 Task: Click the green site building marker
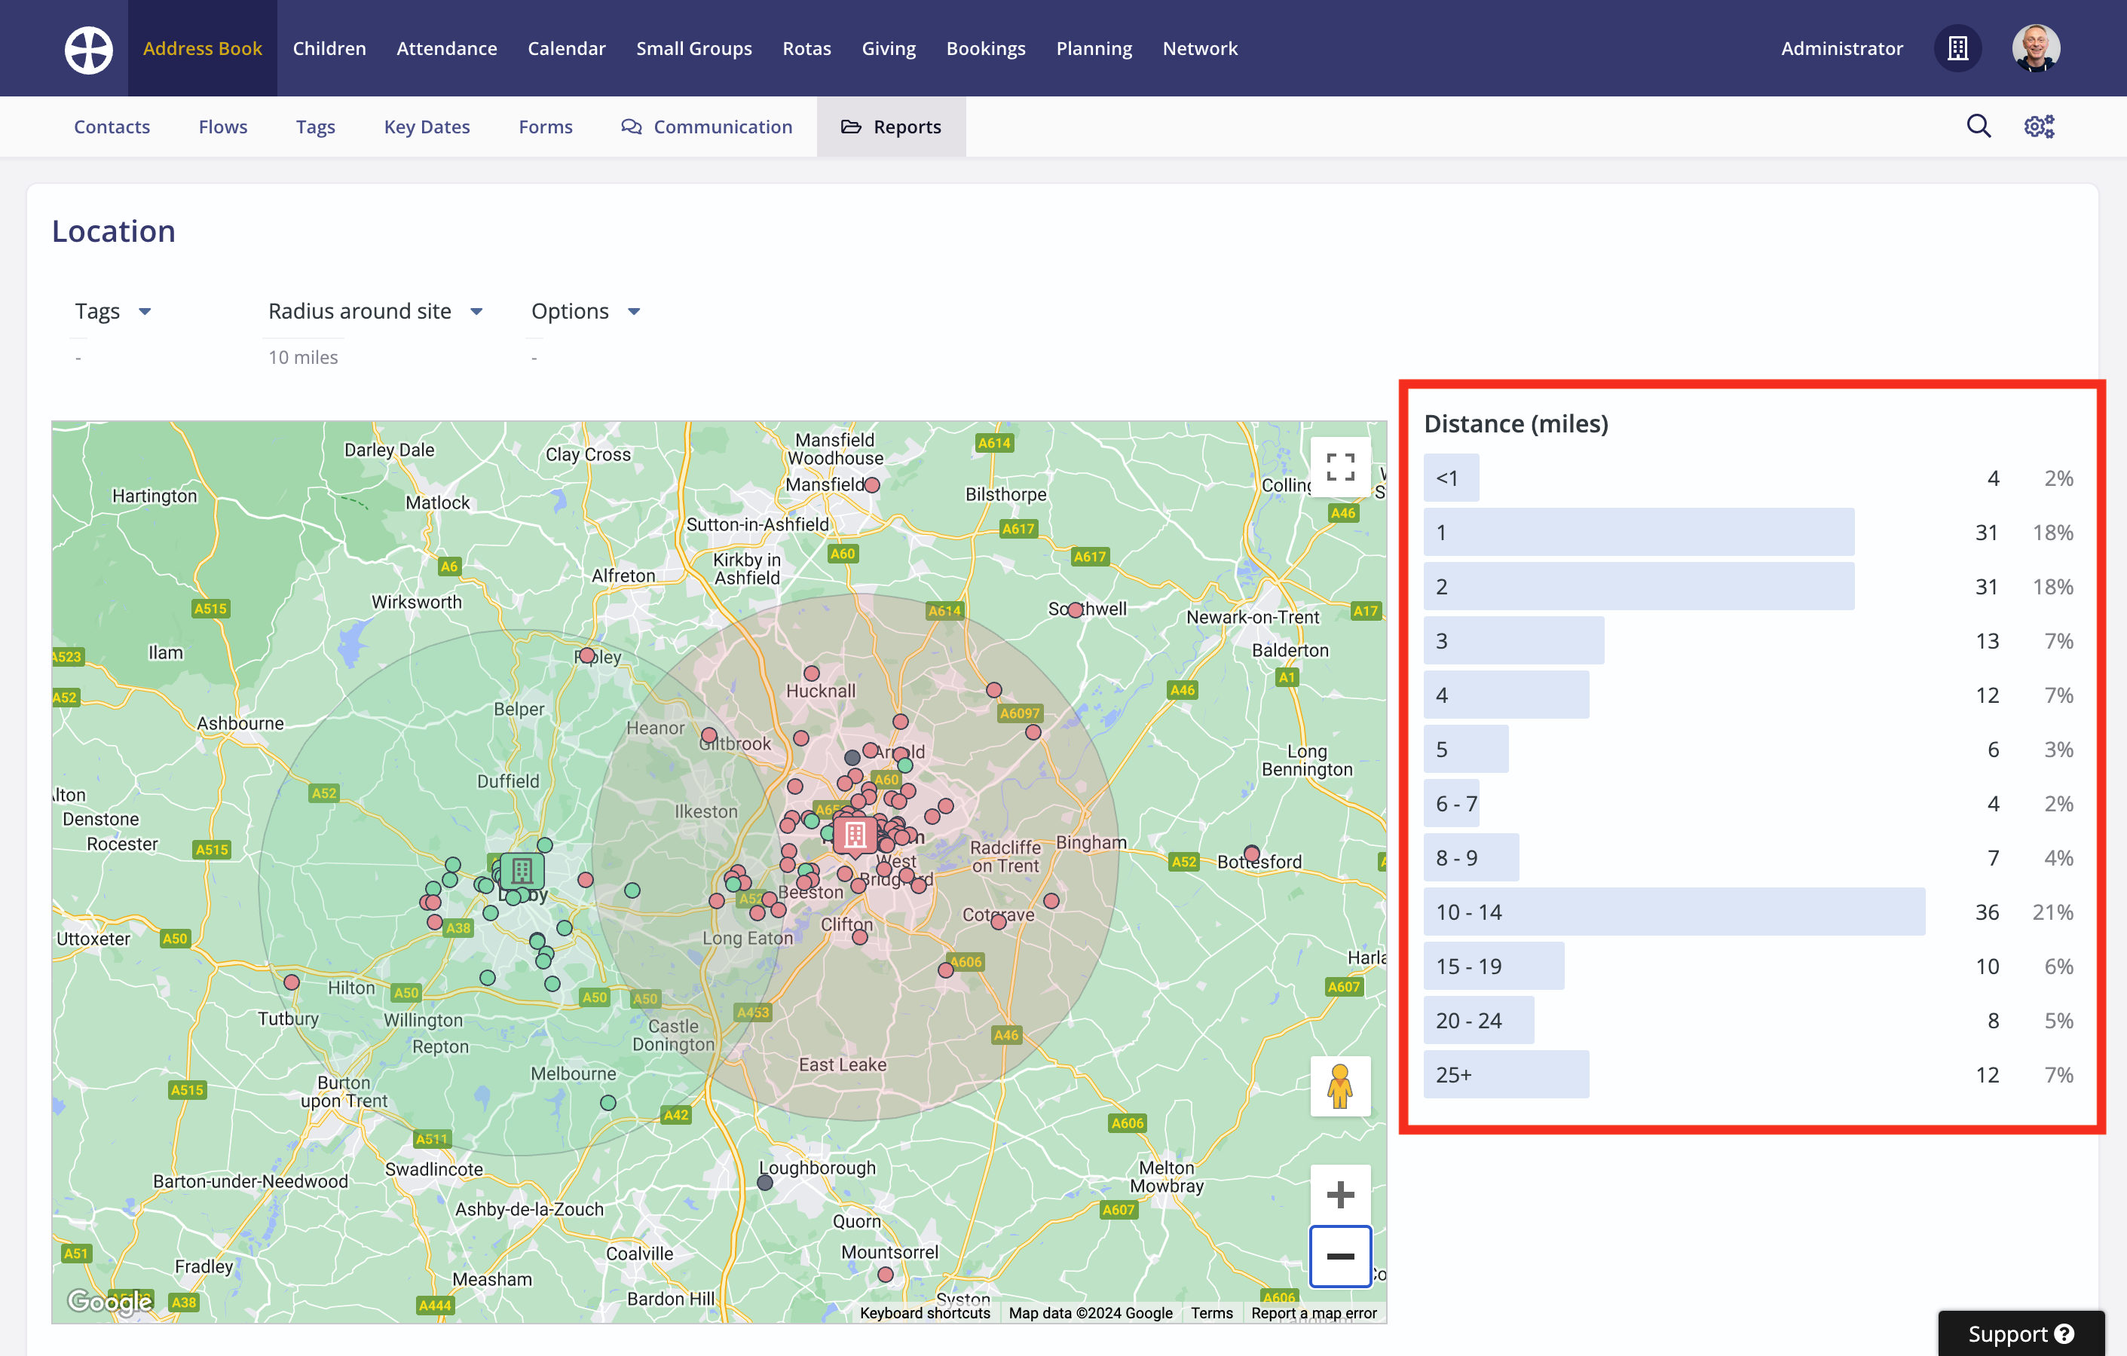click(x=522, y=872)
